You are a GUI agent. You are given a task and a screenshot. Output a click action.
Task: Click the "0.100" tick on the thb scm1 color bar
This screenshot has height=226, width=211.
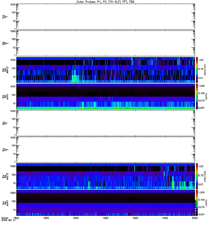pyautogui.click(x=201, y=93)
